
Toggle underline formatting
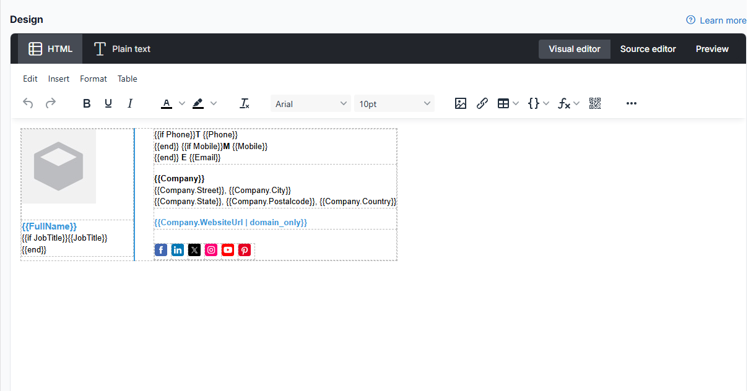pos(108,103)
